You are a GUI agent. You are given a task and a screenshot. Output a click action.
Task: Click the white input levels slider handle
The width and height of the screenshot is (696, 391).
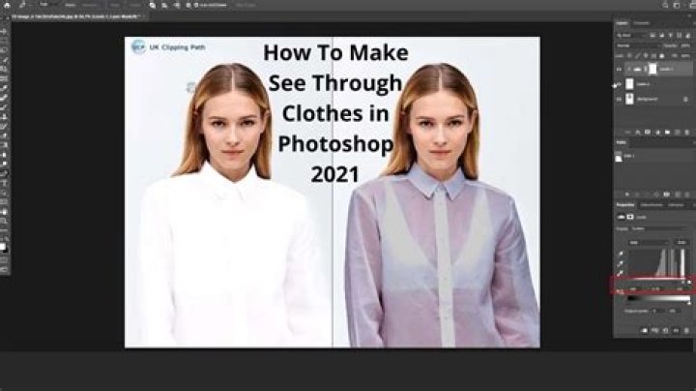[689, 282]
